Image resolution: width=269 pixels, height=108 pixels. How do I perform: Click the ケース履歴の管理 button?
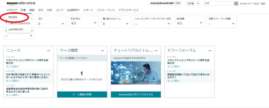(x=82, y=94)
